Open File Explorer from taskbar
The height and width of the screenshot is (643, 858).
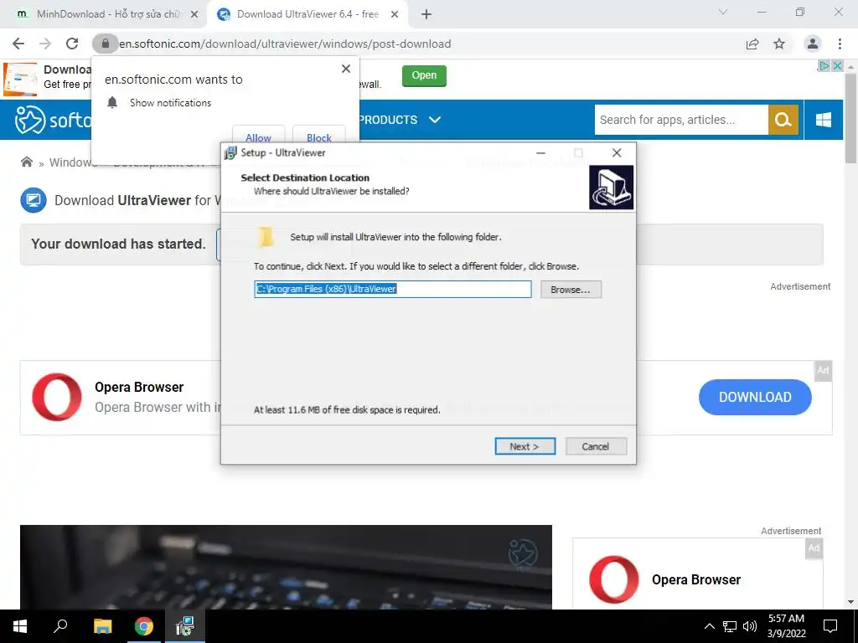point(102,626)
